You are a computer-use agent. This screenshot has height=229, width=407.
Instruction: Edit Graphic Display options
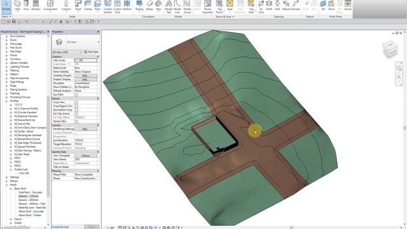pos(86,79)
